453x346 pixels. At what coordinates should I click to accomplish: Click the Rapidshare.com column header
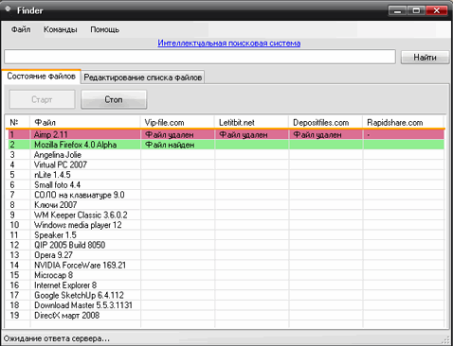(x=404, y=122)
